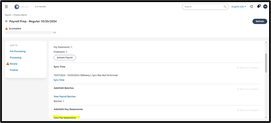Image resolution: width=271 pixels, height=123 pixels.
Task: Click the 'Sync Was Not Performed' status text
Action: (x=105, y=75)
